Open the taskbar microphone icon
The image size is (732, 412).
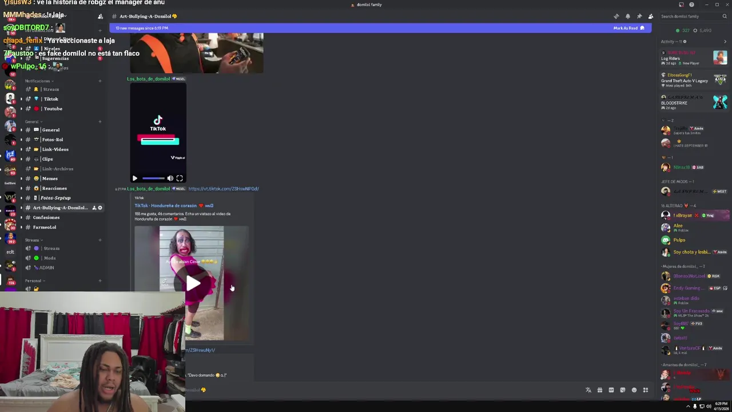pyautogui.click(x=695, y=406)
